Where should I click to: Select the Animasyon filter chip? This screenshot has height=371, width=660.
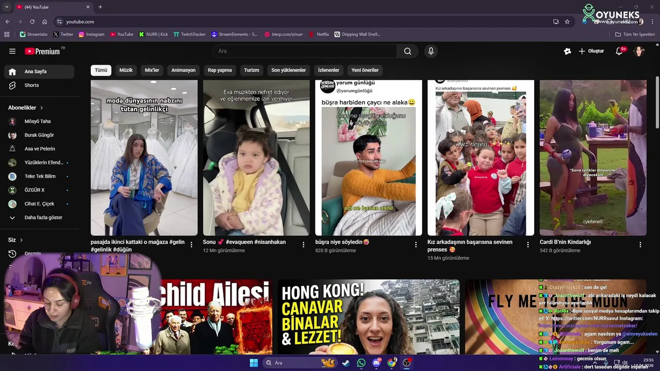coord(184,70)
